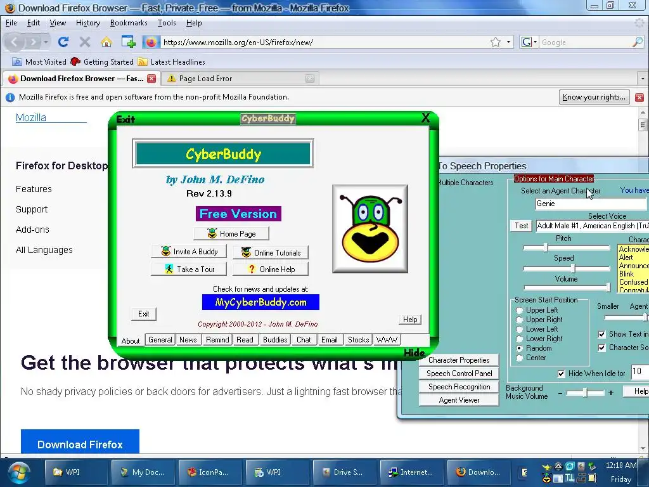Adjust the Background Music Volume slider
The width and height of the screenshot is (649, 487).
(x=585, y=393)
